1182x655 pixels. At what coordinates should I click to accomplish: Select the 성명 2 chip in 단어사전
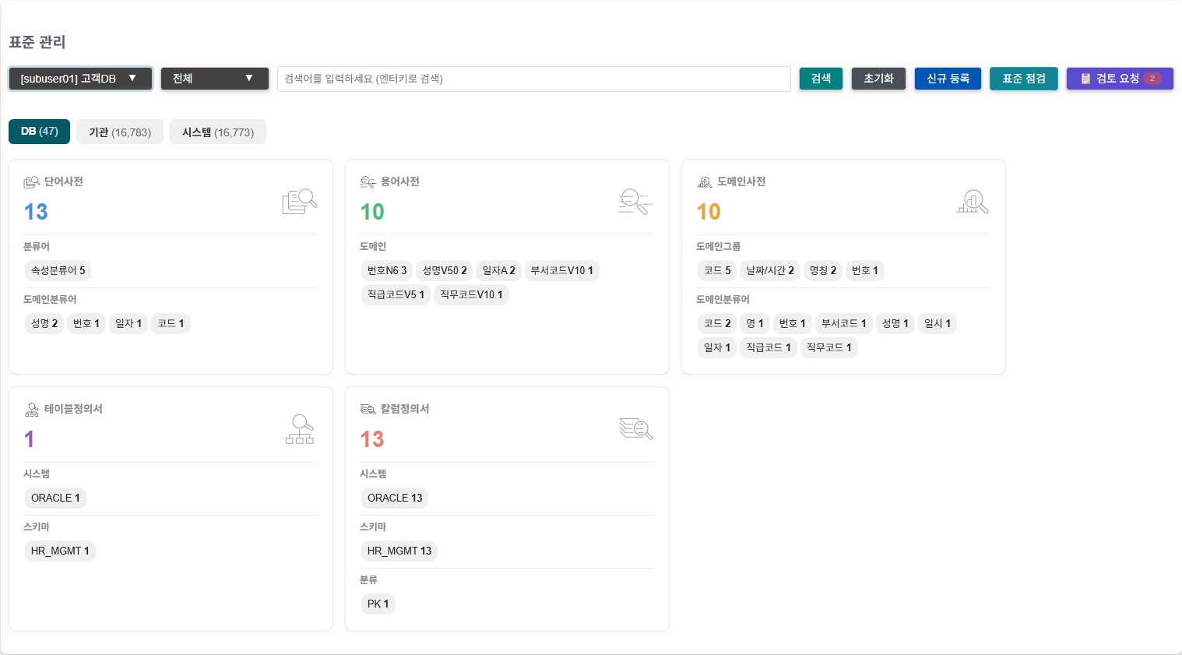point(44,323)
